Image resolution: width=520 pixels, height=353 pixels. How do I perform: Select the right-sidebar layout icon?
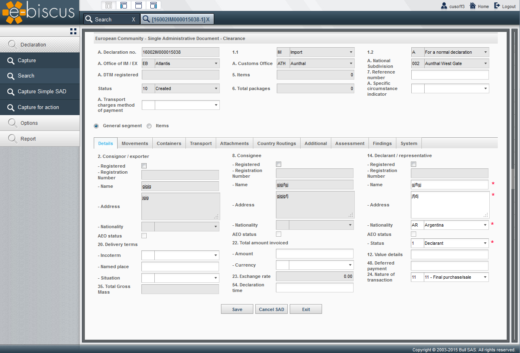tap(153, 5)
